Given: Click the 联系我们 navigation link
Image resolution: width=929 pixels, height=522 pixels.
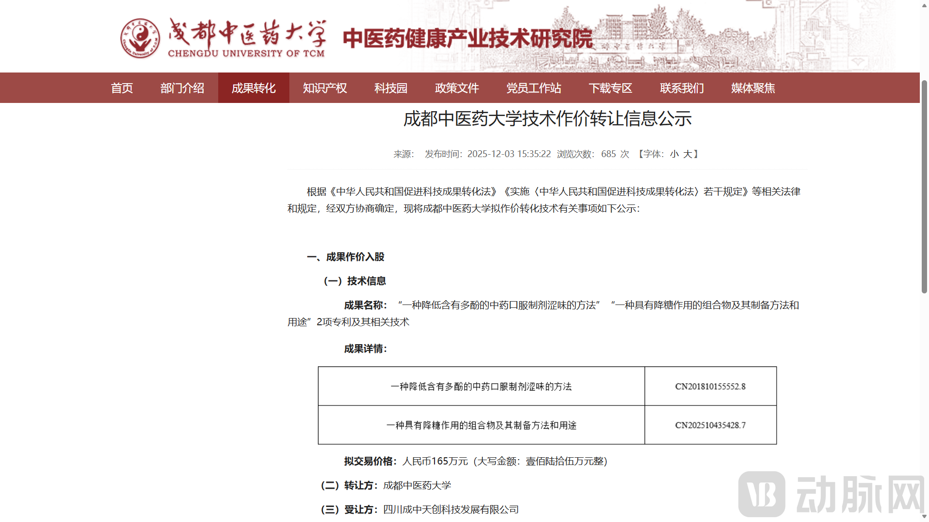Looking at the screenshot, I should [x=682, y=88].
